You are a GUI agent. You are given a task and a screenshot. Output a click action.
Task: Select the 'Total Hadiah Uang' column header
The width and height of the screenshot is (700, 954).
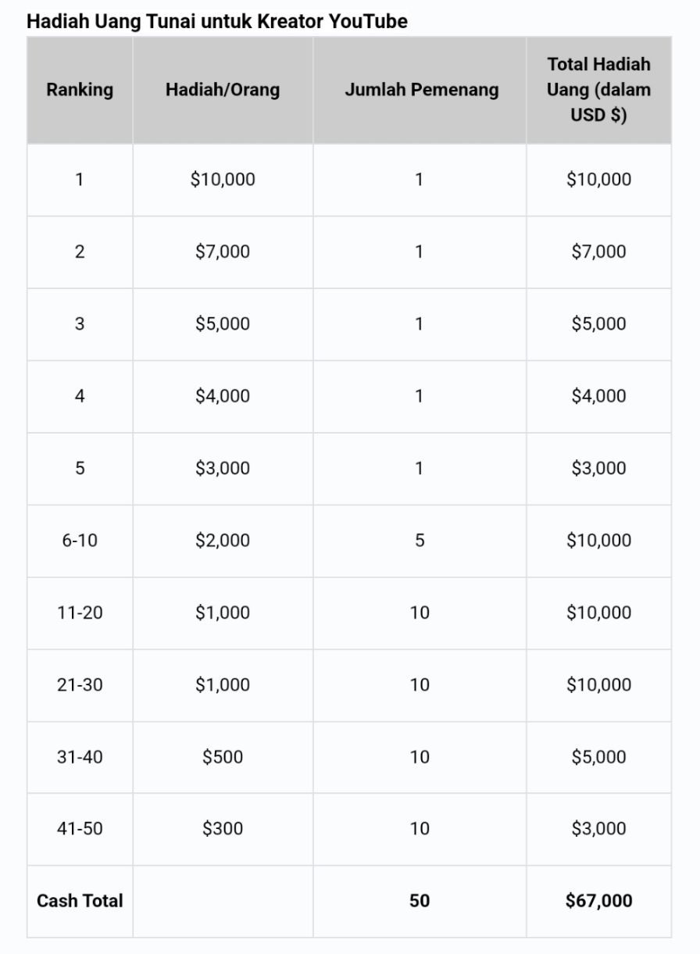(x=598, y=90)
